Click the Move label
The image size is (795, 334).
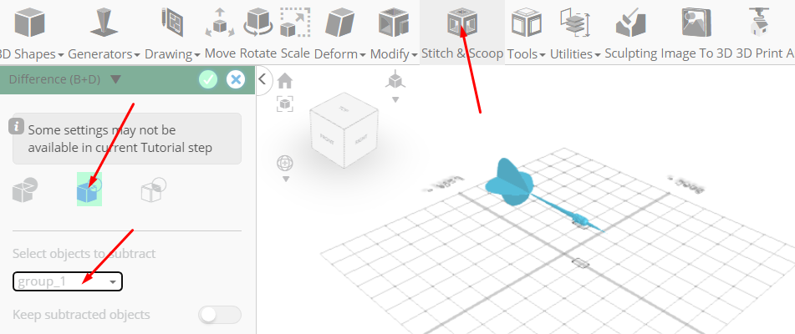tap(220, 53)
